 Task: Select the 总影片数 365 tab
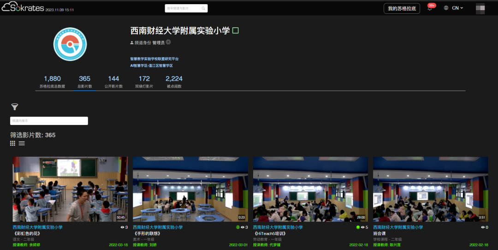84,82
